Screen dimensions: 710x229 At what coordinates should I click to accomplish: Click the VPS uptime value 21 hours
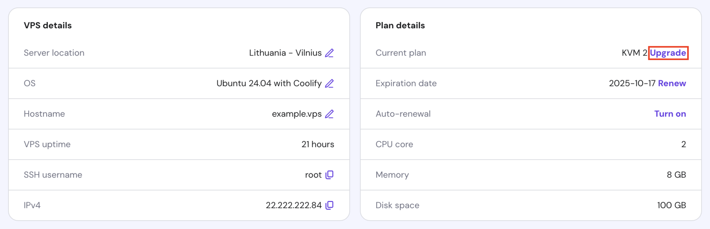(x=318, y=144)
